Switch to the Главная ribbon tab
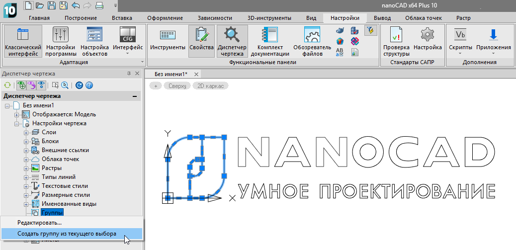Viewport: 516px width, 250px height. (x=39, y=18)
